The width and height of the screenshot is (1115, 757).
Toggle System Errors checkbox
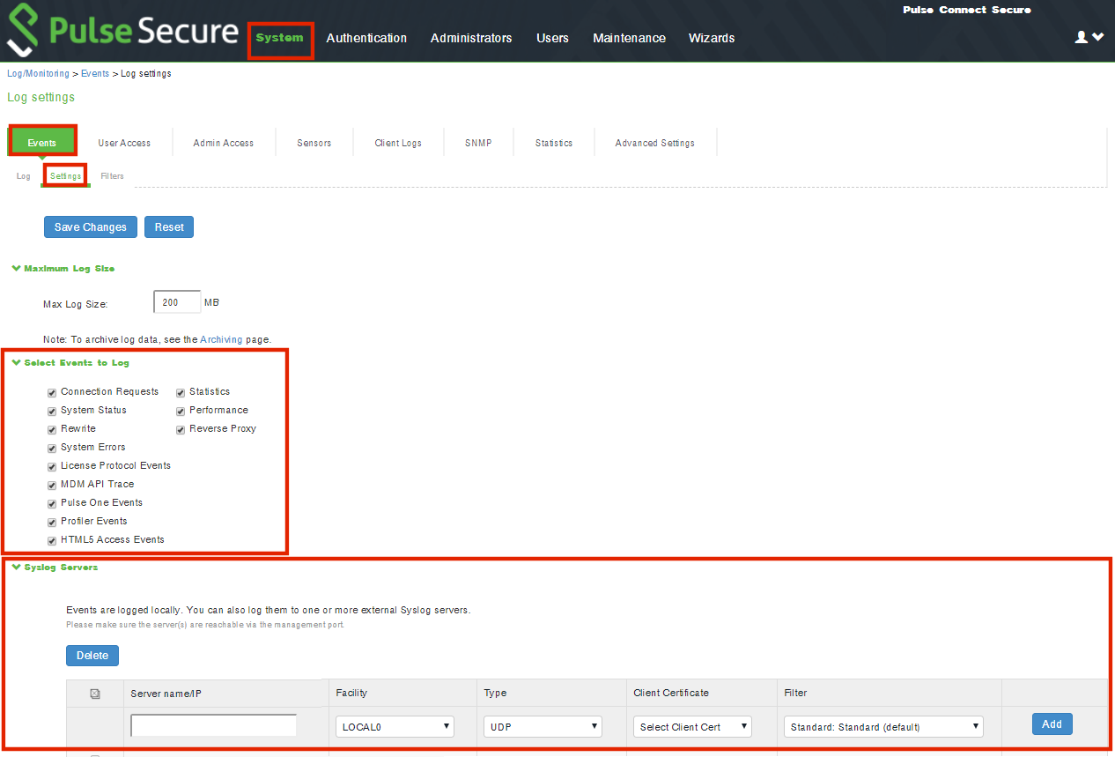tap(52, 448)
